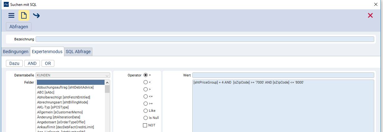Select Abrechnungsart [shtBillingMode] in field list

[62, 102]
